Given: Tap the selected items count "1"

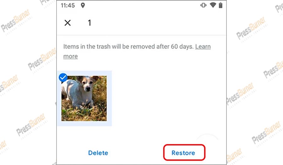Looking at the screenshot, I should click(x=89, y=23).
